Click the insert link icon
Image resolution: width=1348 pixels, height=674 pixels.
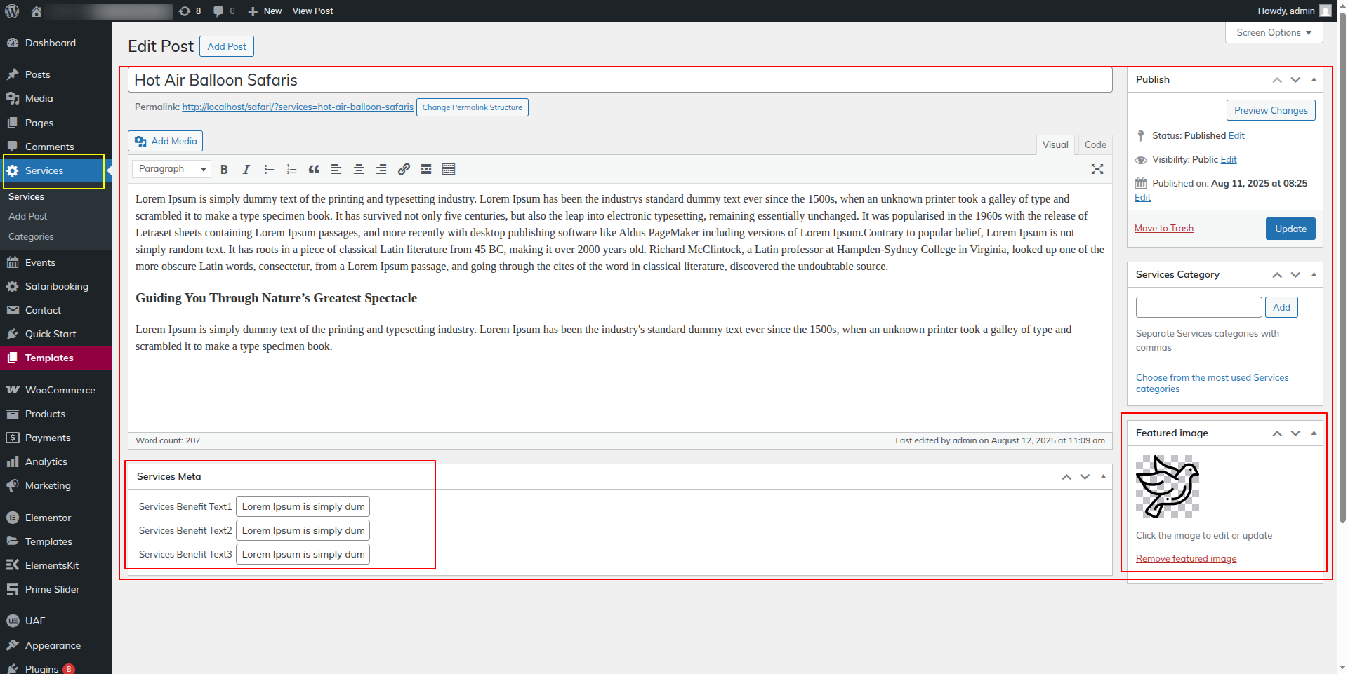[404, 170]
